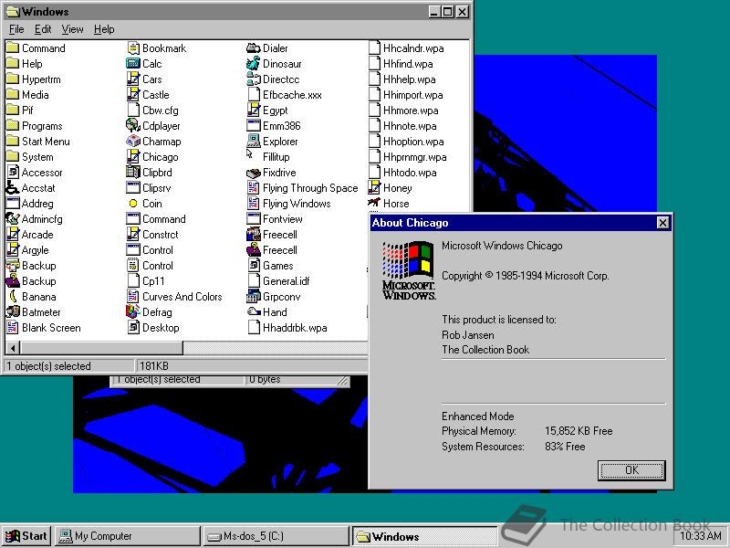Select the Fixdrive icon
This screenshot has height=548, width=730.
pos(254,173)
